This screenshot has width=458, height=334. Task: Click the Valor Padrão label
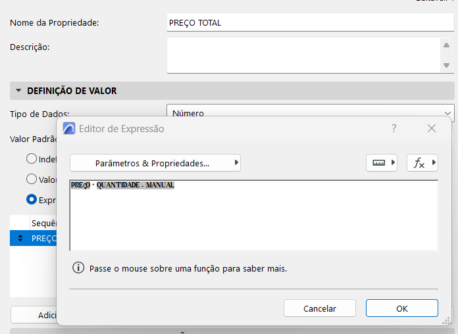[34, 139]
